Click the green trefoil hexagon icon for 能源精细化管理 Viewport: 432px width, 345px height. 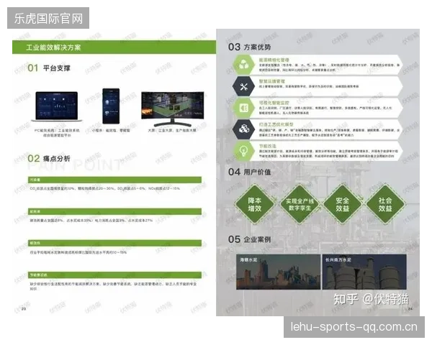coord(243,65)
